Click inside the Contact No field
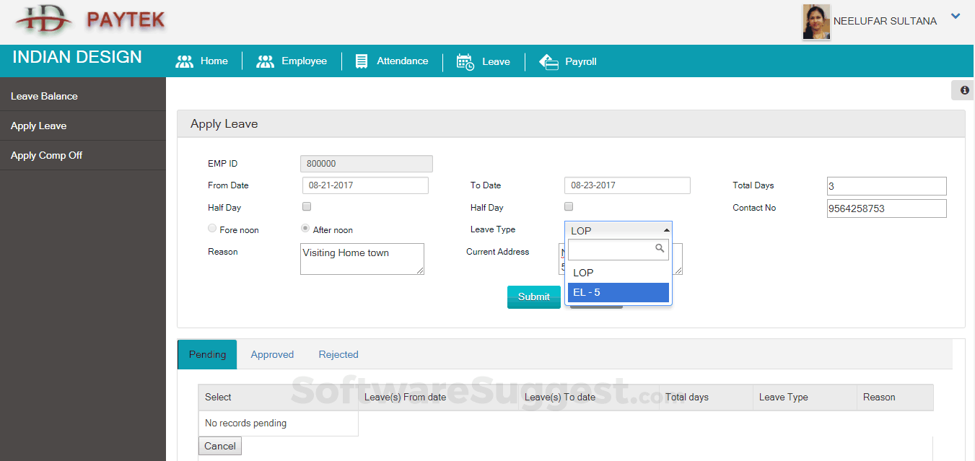 click(886, 208)
